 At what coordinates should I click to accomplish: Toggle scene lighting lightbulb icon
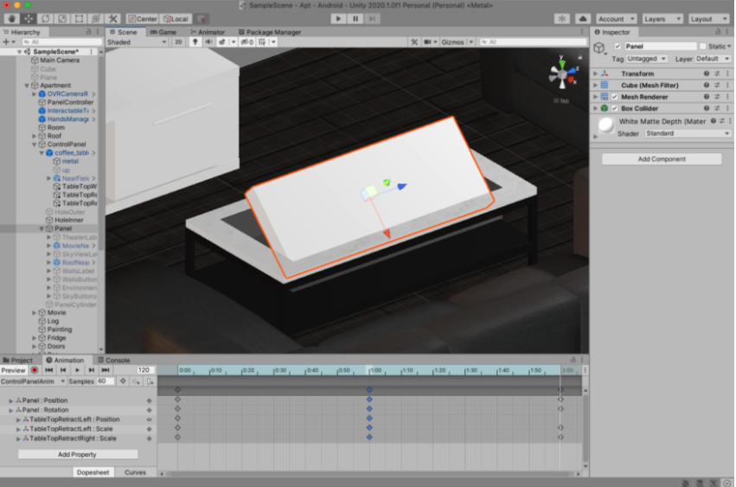pyautogui.click(x=195, y=42)
